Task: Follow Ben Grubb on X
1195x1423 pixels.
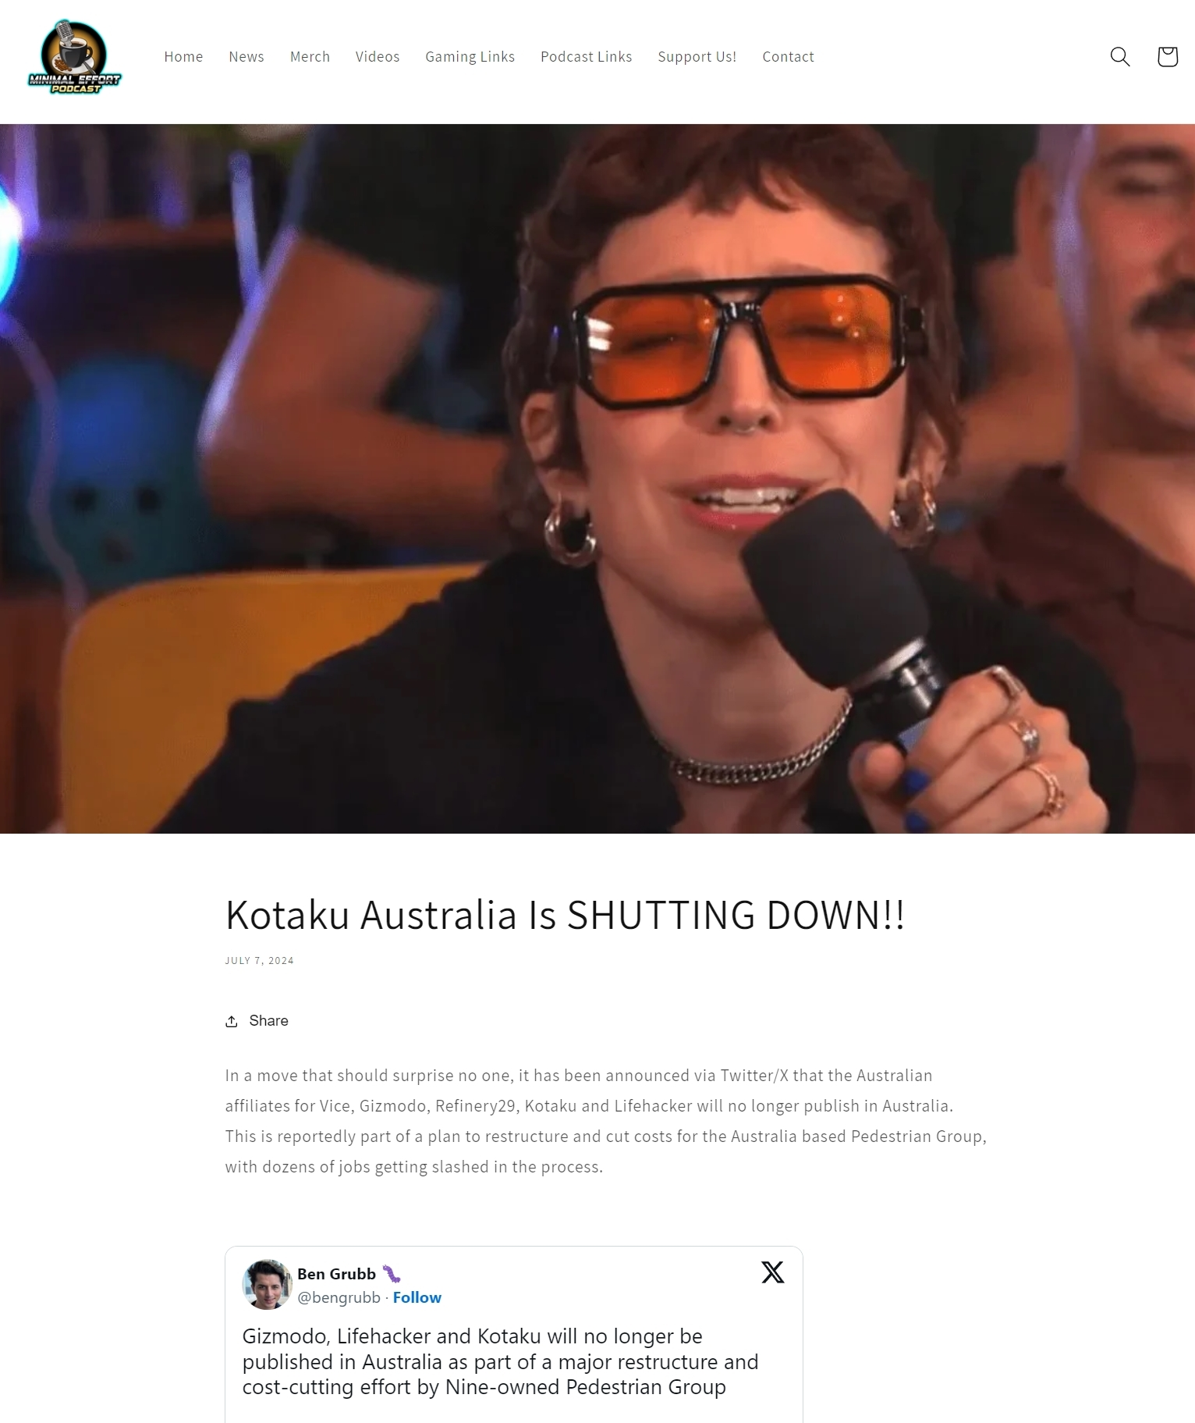Action: tap(417, 1297)
